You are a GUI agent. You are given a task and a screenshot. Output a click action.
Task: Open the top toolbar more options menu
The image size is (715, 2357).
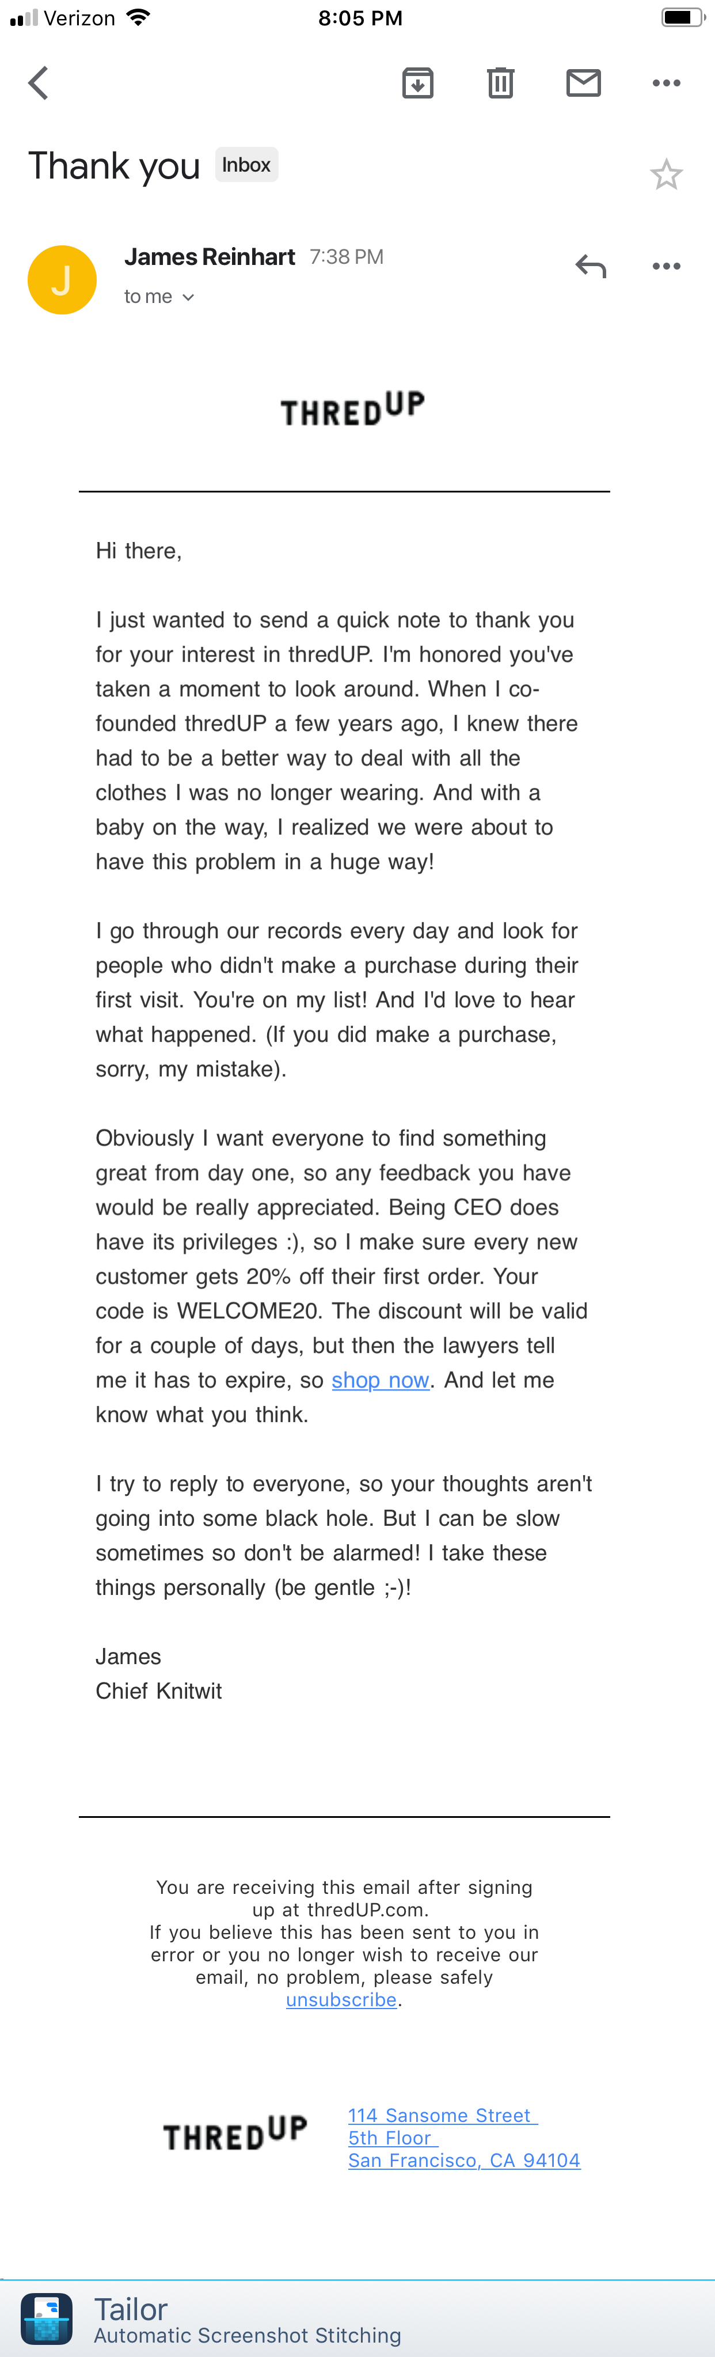click(x=667, y=84)
